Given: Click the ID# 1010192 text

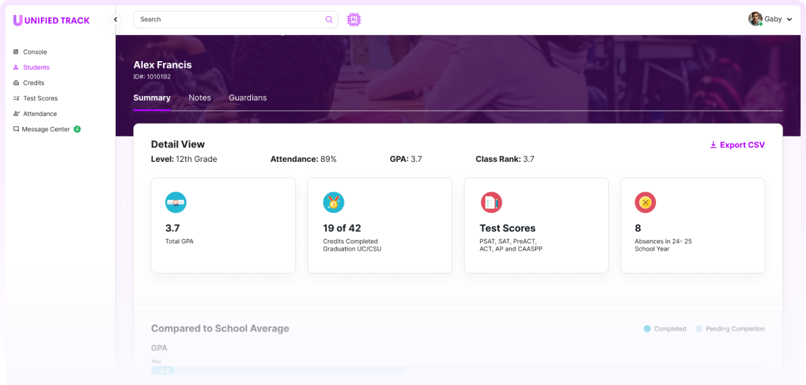Looking at the screenshot, I should point(152,77).
